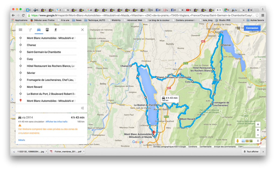Expand the News bookmarks folder

tap(77, 20)
